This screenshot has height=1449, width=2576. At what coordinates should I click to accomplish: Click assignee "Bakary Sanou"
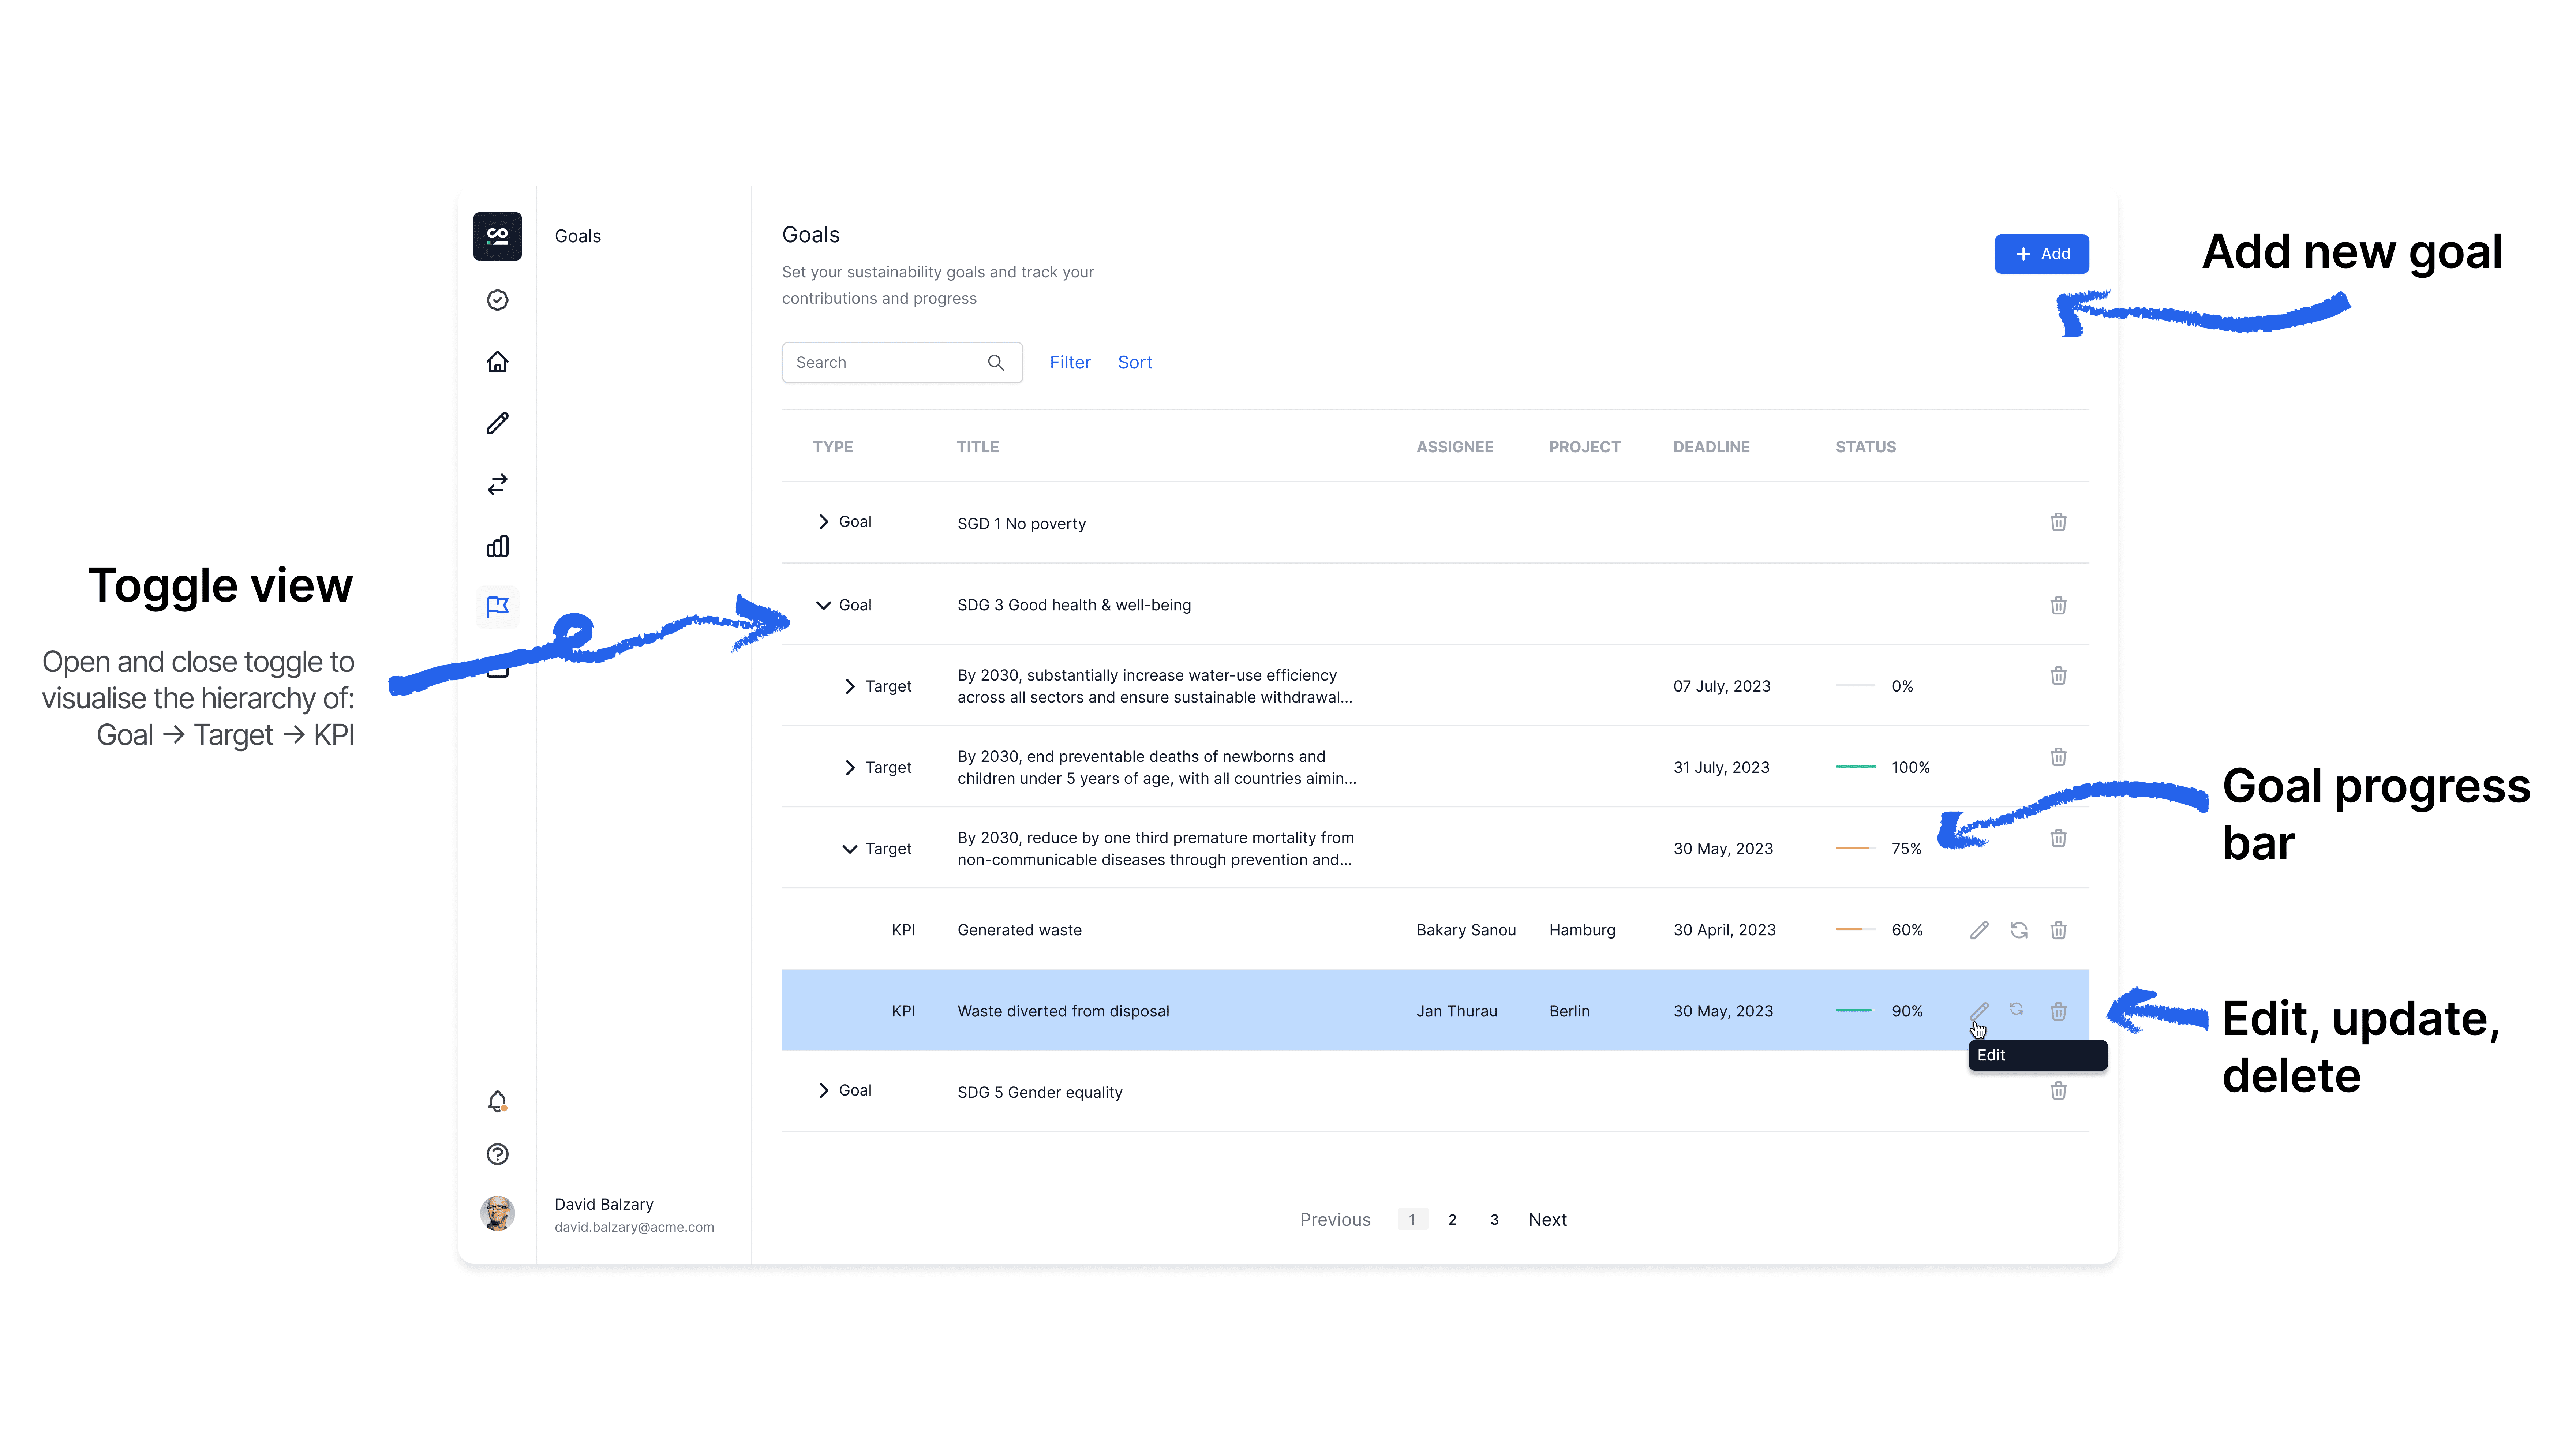pyautogui.click(x=1466, y=930)
